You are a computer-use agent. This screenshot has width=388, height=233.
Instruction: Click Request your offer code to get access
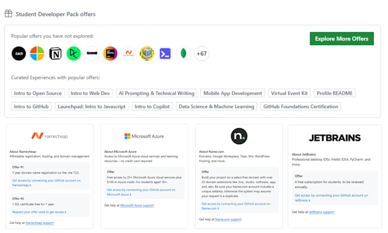(x=39, y=212)
